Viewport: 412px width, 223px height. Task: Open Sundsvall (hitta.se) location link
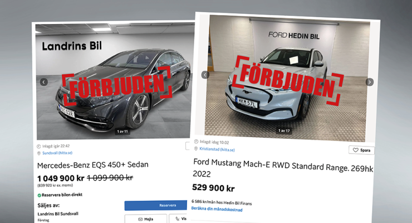[57, 153]
